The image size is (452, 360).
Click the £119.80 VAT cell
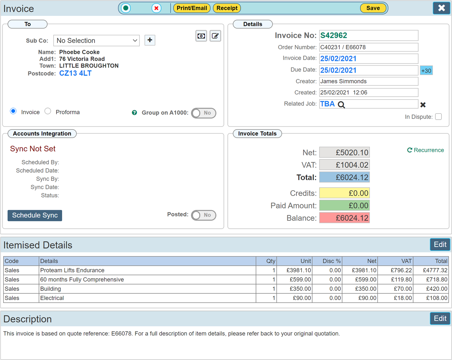pyautogui.click(x=395, y=280)
